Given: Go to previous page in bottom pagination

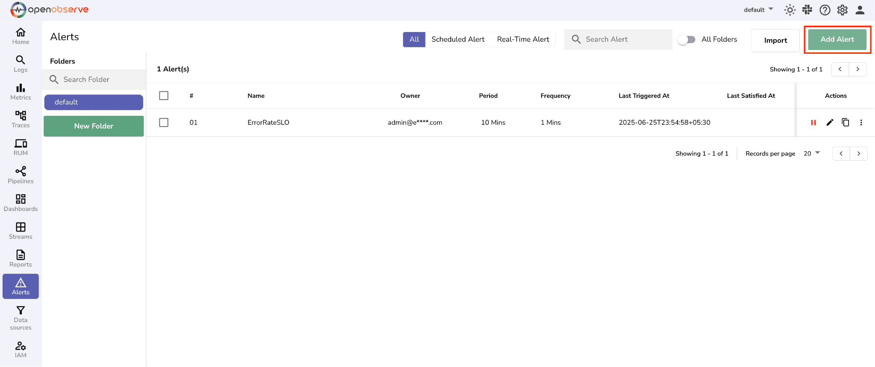Looking at the screenshot, I should click(x=841, y=153).
